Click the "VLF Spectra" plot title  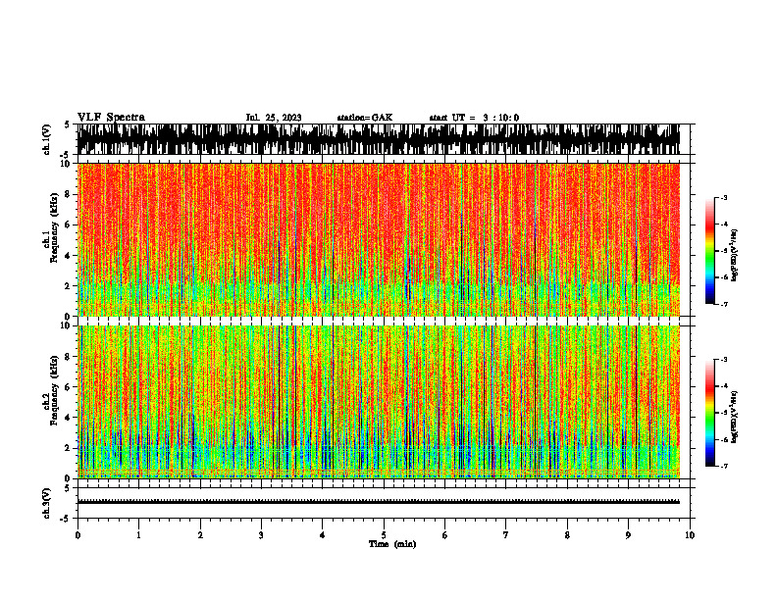111,118
